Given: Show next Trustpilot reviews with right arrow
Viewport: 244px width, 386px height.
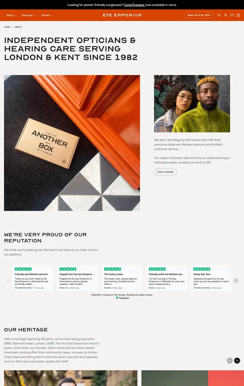Looking at the screenshot, I should (235, 280).
